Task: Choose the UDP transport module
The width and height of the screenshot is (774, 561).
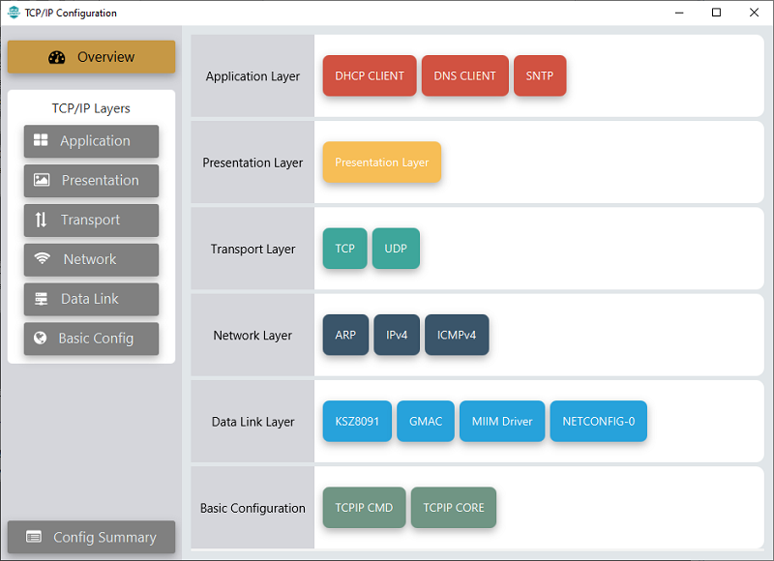Action: pos(396,249)
